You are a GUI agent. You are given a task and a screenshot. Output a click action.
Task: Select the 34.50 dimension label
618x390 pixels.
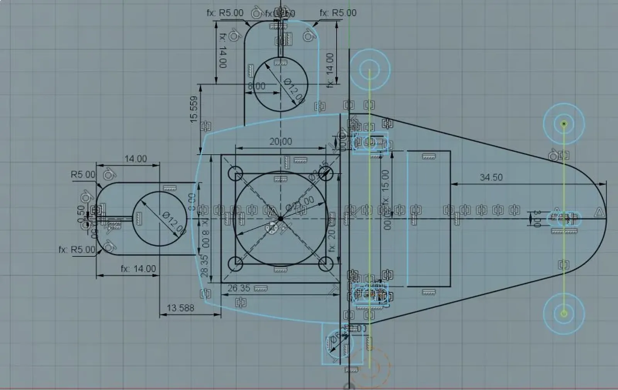tap(491, 177)
